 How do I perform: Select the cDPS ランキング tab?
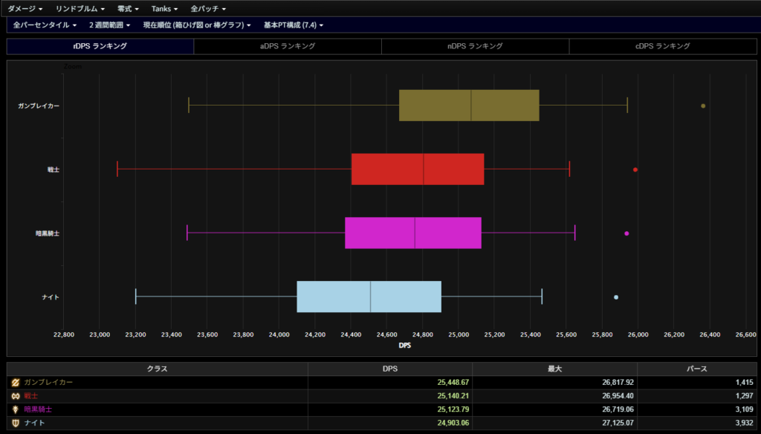(x=663, y=46)
